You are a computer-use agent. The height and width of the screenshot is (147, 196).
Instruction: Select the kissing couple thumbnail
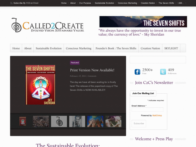coord(114,121)
